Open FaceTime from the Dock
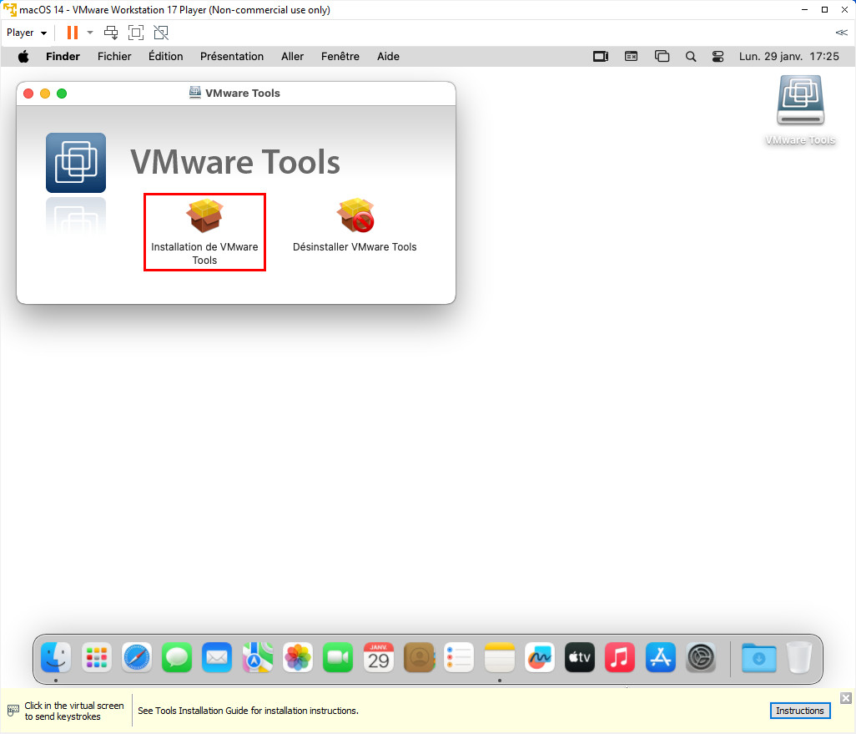This screenshot has width=856, height=734. (x=338, y=657)
